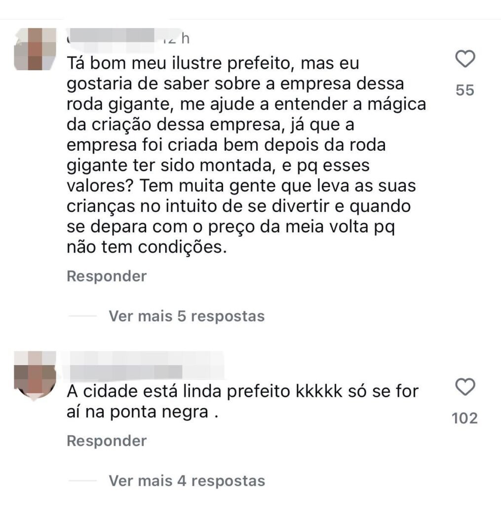Click the line beside 'Ver mais 5 respostas'

click(82, 316)
